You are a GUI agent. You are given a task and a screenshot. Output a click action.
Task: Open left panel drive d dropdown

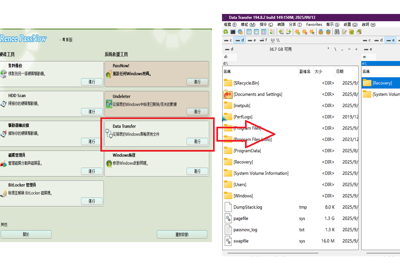[229, 49]
